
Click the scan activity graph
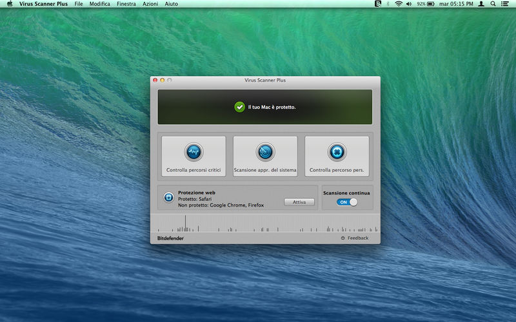coord(265,223)
